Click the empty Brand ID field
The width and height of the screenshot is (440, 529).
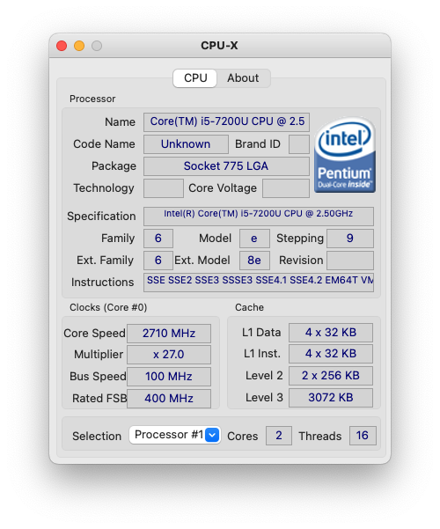pos(299,144)
